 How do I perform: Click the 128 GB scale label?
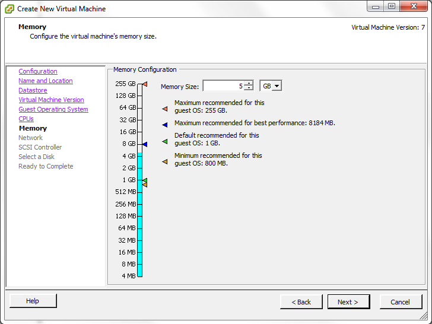pos(126,96)
